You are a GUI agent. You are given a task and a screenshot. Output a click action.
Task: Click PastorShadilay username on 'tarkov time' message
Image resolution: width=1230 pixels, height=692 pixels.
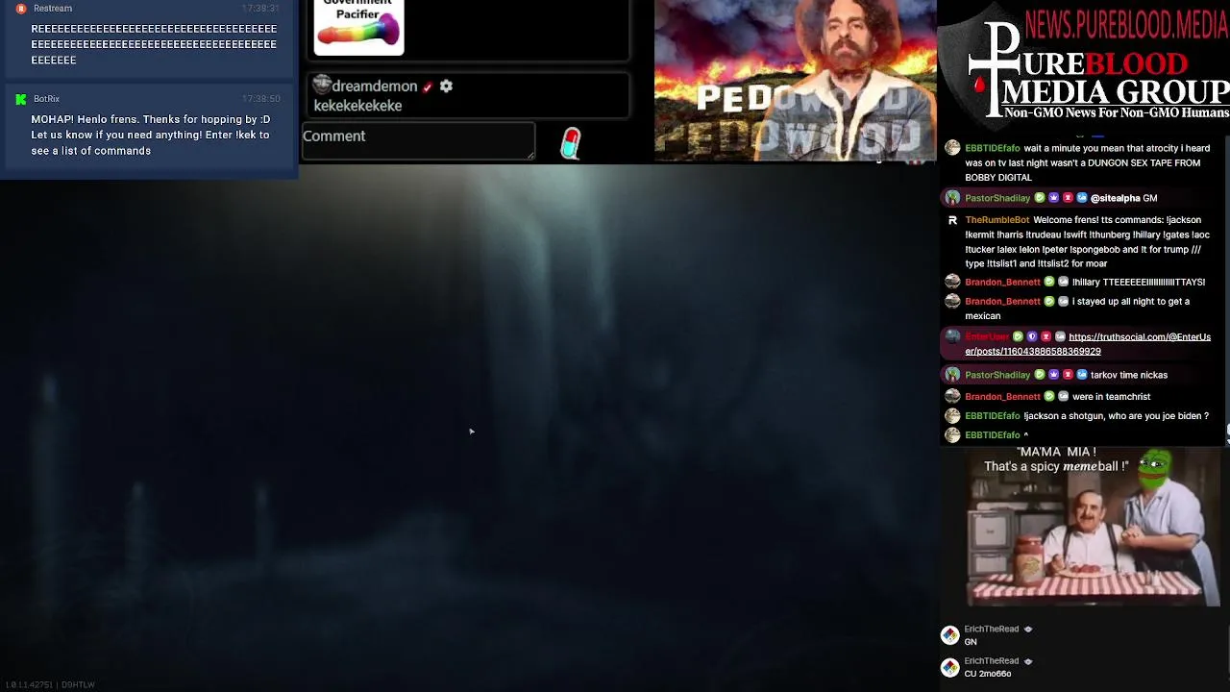[x=997, y=375]
